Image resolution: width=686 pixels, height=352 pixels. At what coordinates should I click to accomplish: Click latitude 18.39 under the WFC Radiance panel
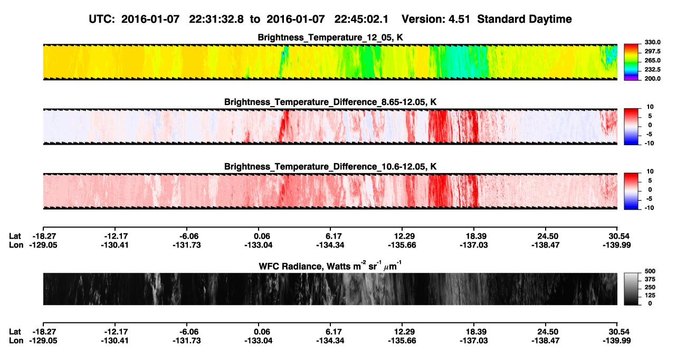[x=474, y=332]
